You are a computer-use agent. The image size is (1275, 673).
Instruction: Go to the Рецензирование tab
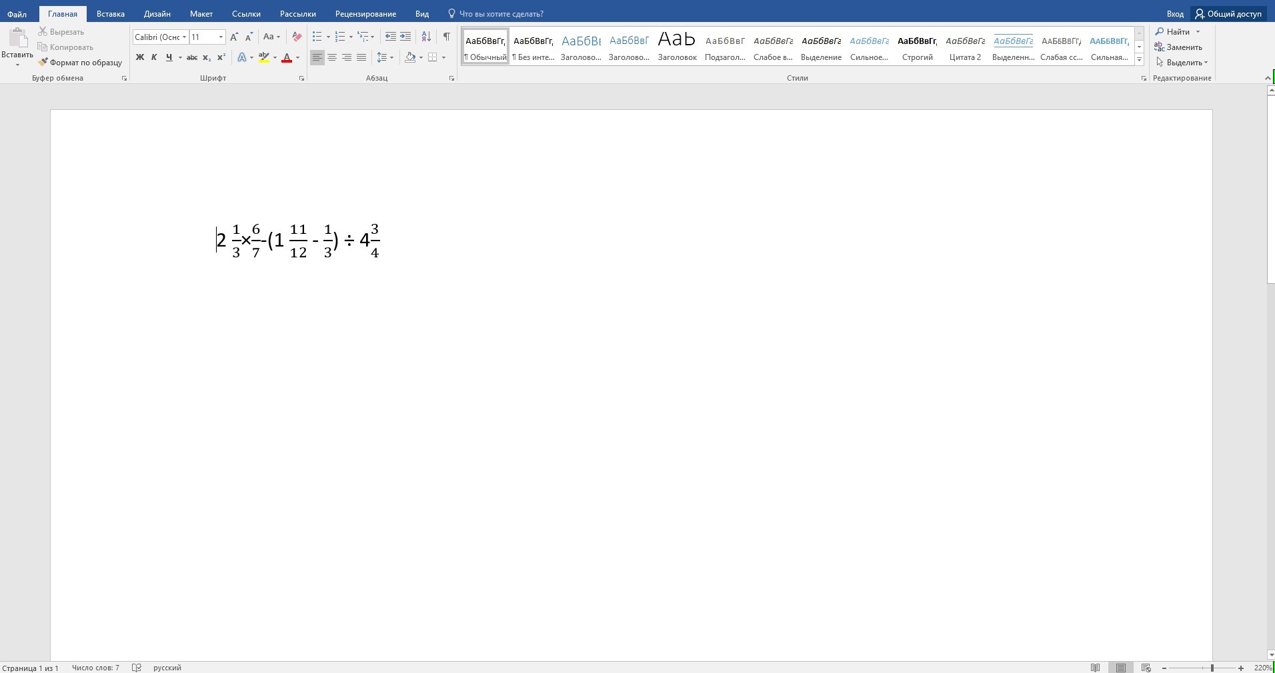click(365, 13)
